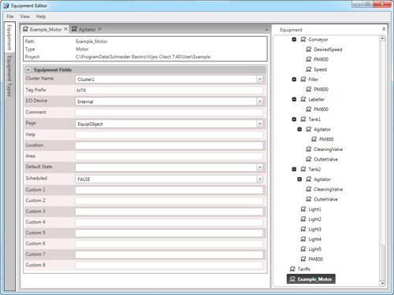Click the Comment input field

[169, 112]
